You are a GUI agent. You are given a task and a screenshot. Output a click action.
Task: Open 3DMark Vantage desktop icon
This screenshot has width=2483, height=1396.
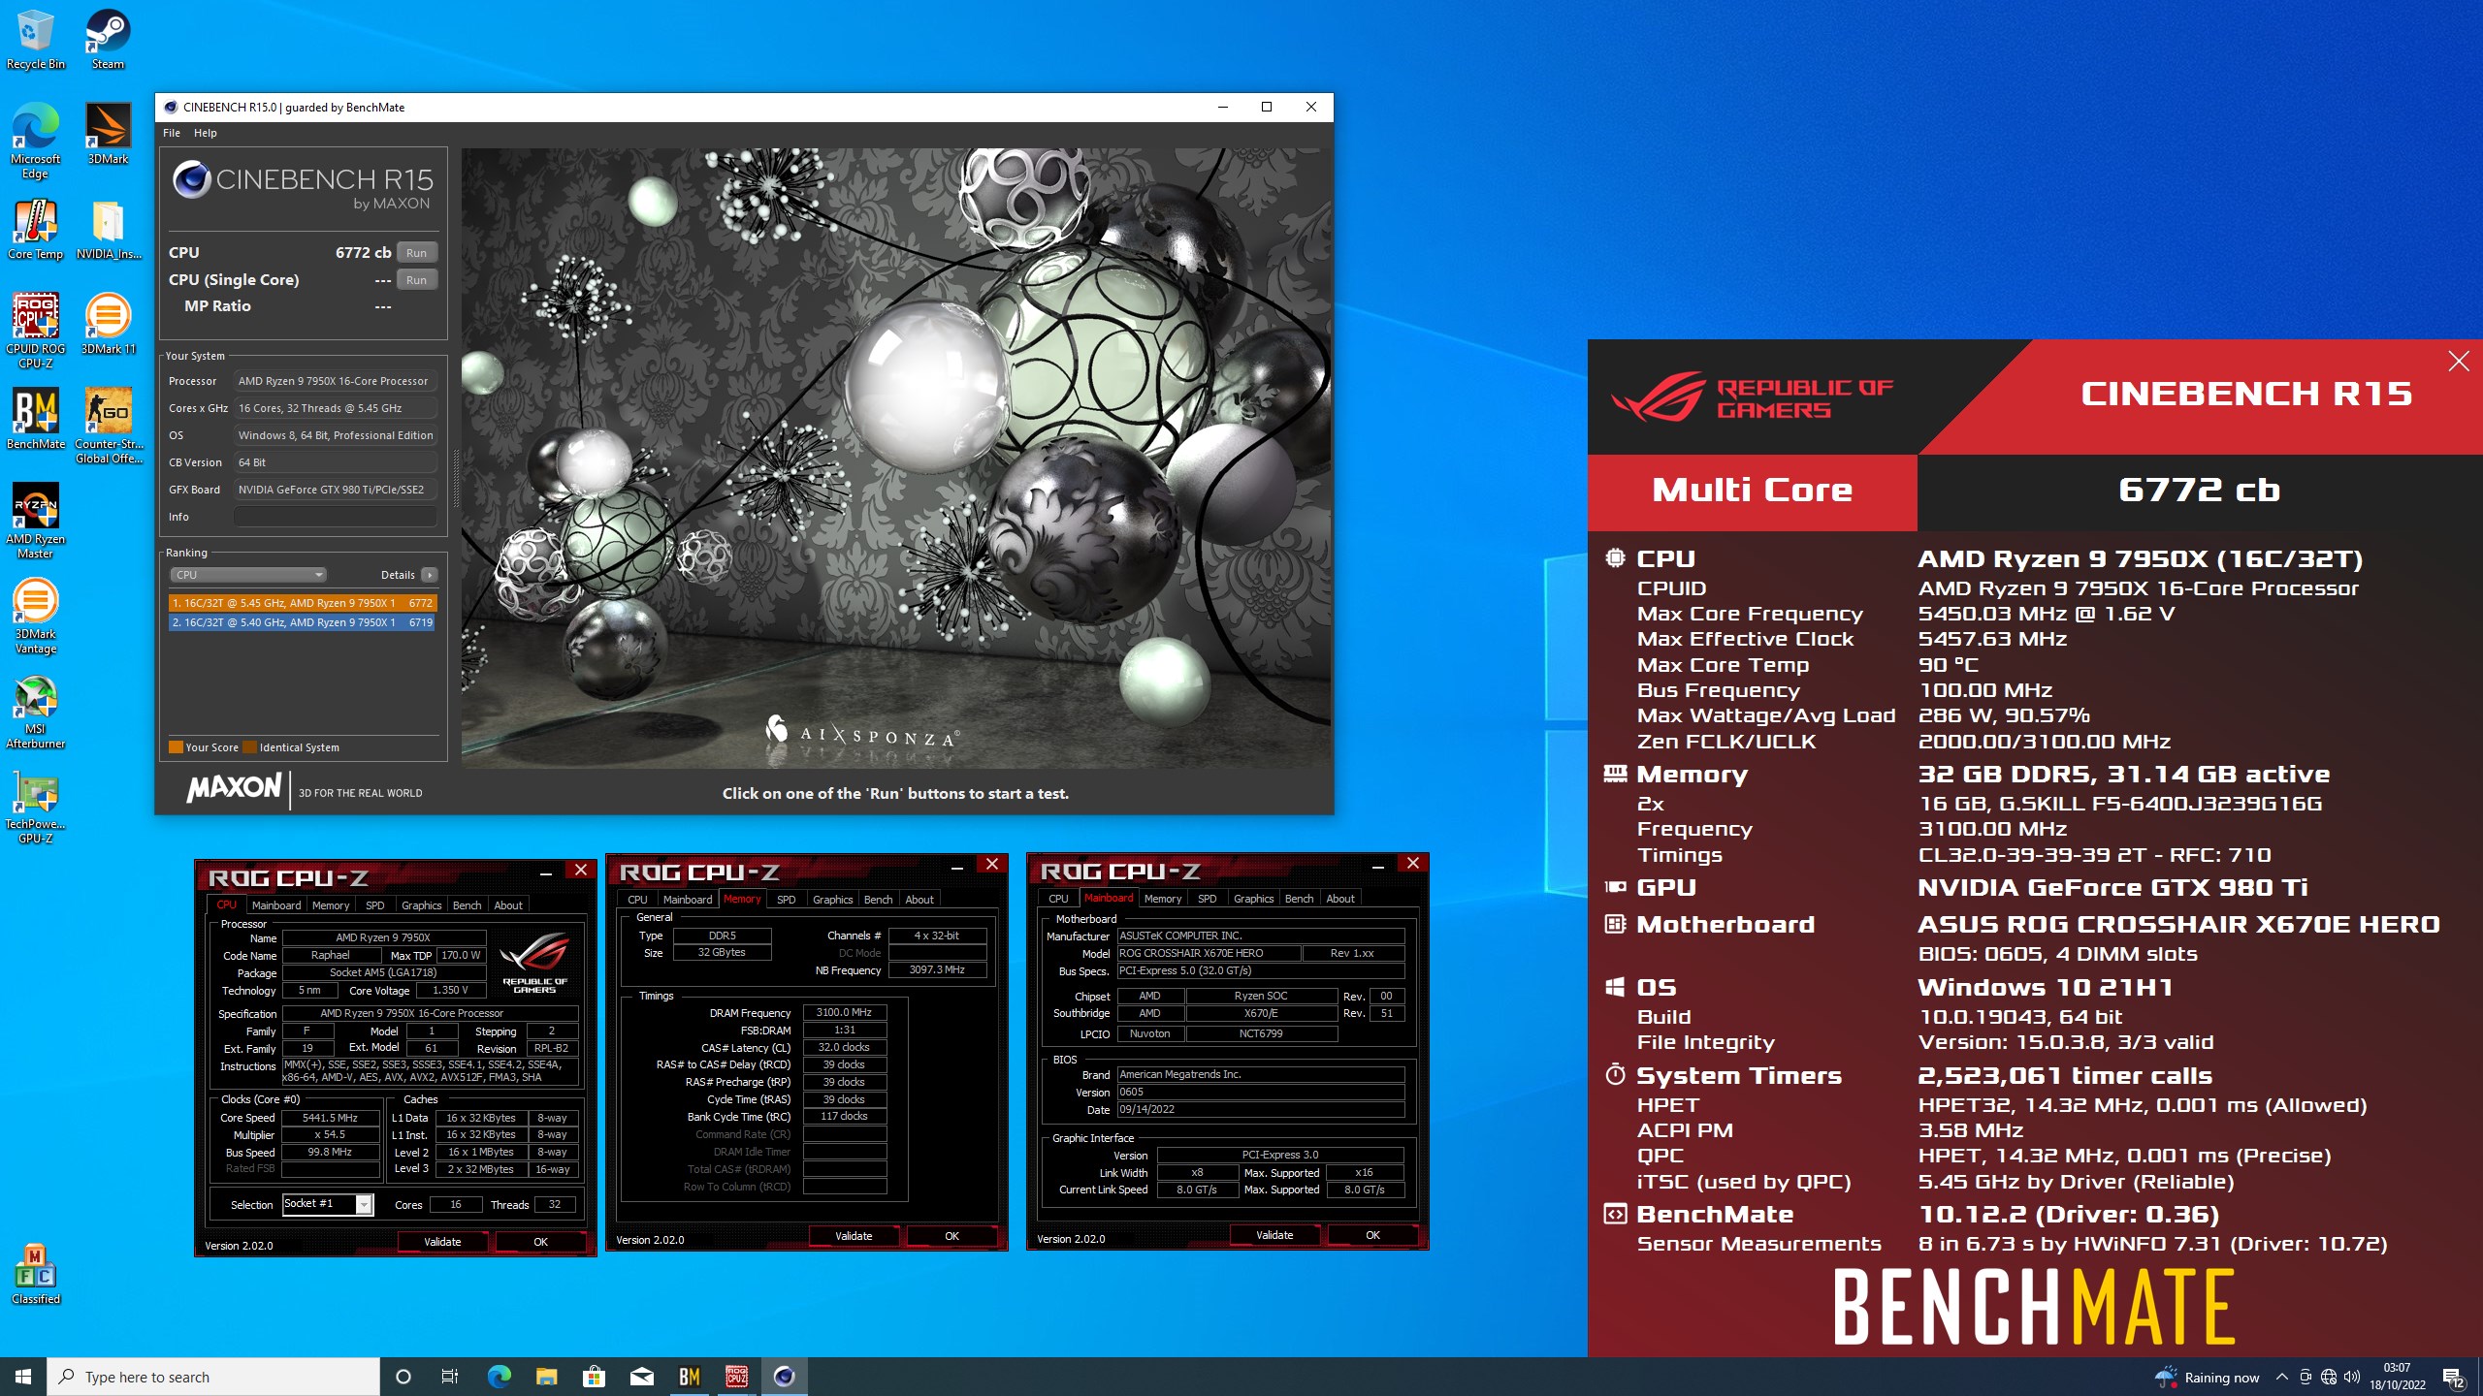tap(35, 616)
